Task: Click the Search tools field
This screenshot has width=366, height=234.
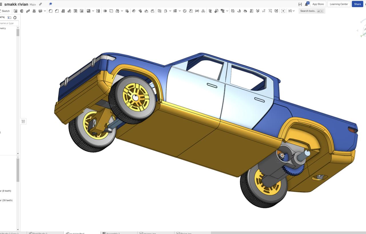Action: pos(308,11)
